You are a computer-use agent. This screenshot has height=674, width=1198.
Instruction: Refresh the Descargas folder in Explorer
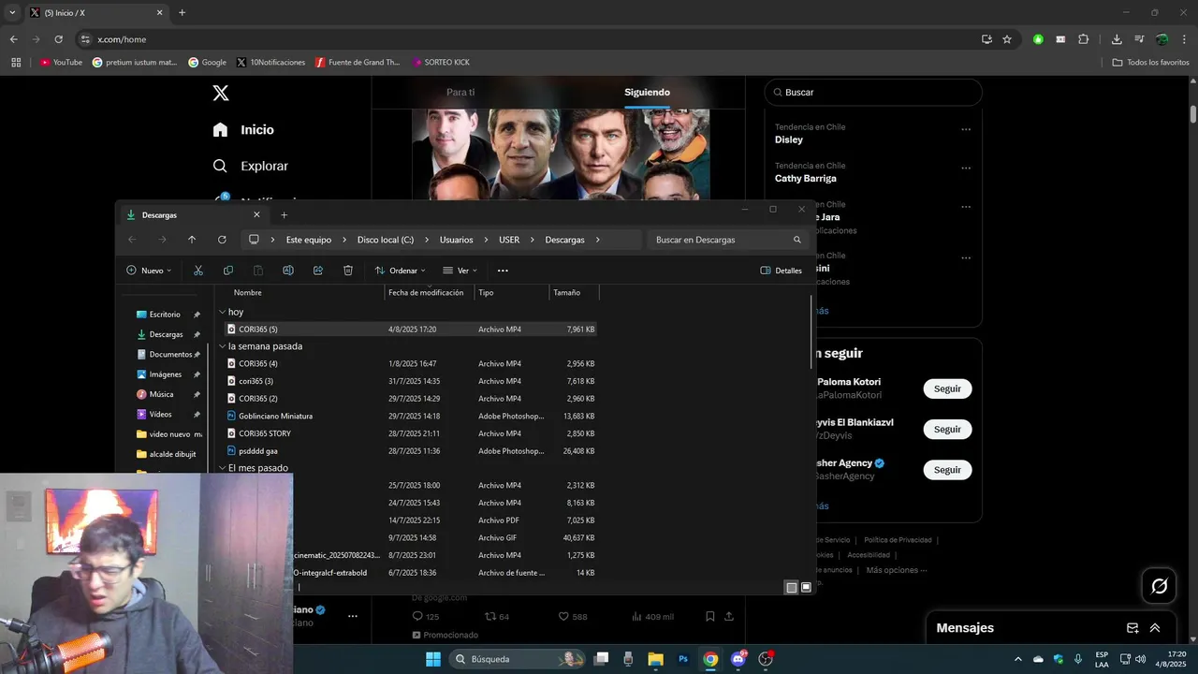click(x=222, y=240)
